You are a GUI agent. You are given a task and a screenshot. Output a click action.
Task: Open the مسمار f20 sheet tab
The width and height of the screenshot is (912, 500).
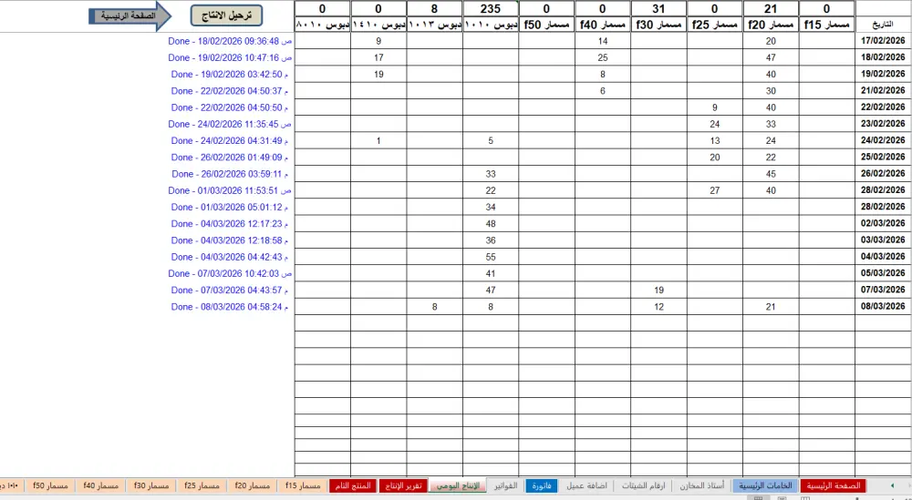(253, 485)
